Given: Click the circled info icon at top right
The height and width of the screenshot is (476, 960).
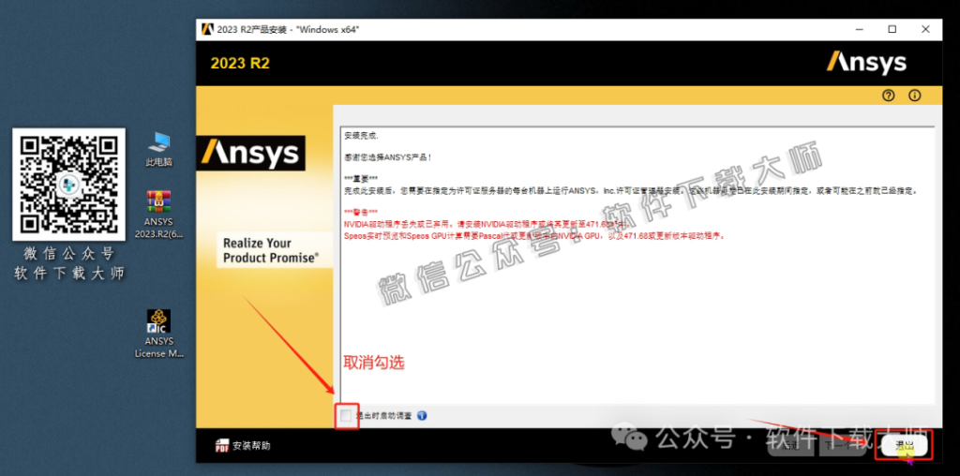Looking at the screenshot, I should click(915, 96).
